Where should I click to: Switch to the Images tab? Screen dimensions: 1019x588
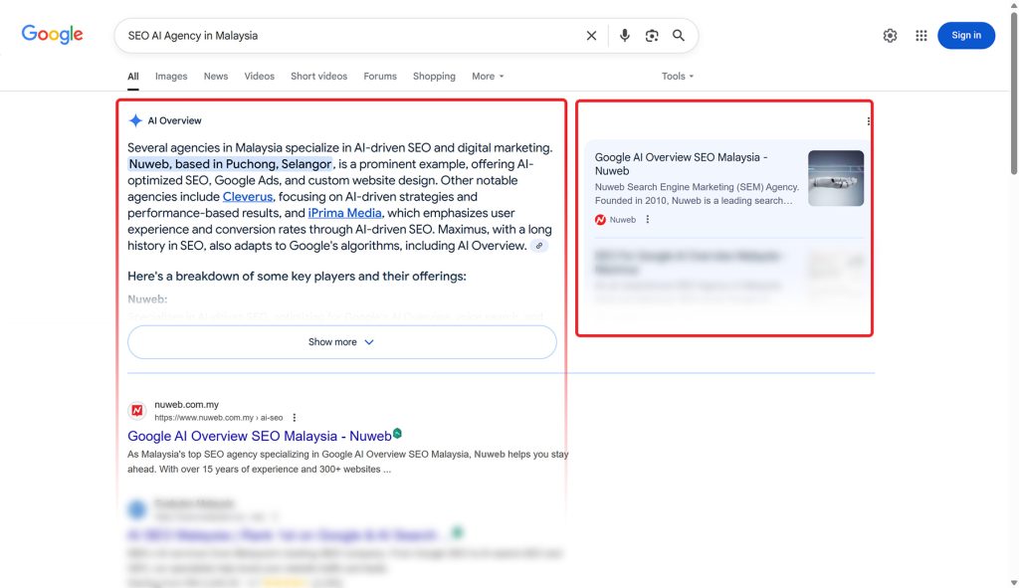(171, 76)
